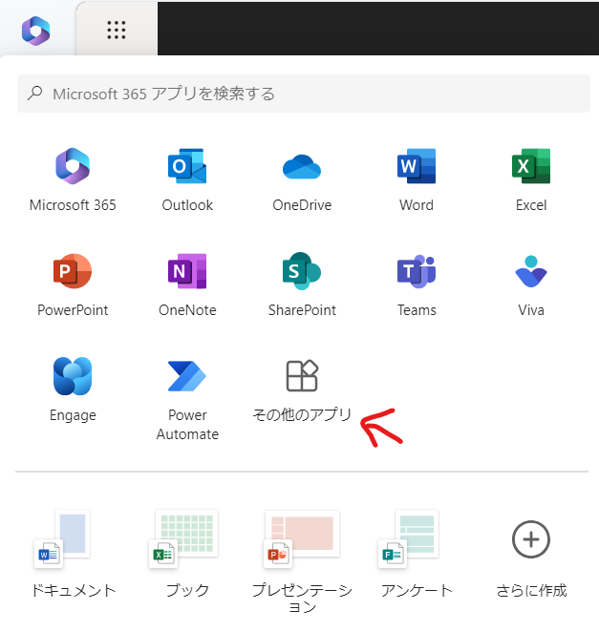The height and width of the screenshot is (632, 599).
Task: Launch Excel from the app grid
Action: pyautogui.click(x=531, y=179)
